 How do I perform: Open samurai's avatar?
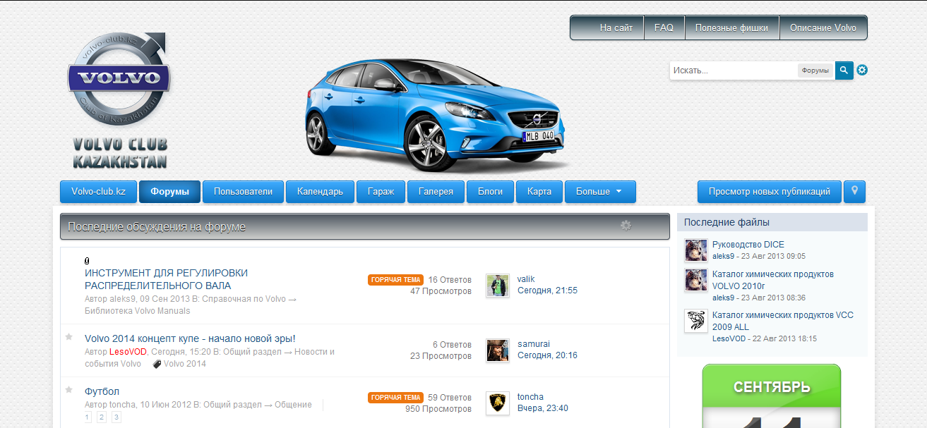(x=498, y=350)
